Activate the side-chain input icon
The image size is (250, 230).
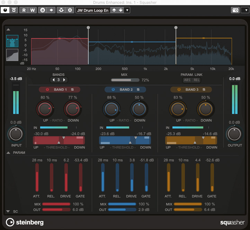(x=61, y=10)
